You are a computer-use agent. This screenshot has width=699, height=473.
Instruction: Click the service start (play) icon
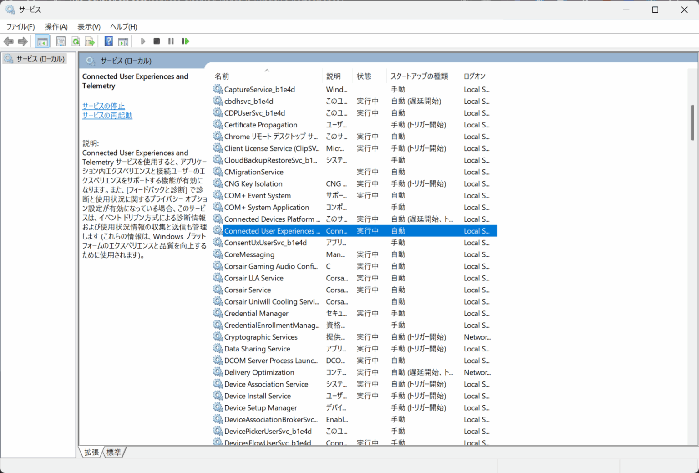[x=143, y=41]
